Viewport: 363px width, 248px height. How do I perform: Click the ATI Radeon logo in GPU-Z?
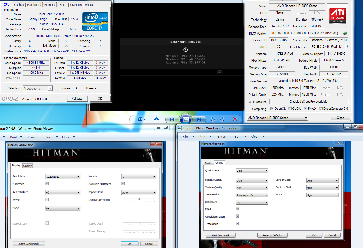point(338,16)
